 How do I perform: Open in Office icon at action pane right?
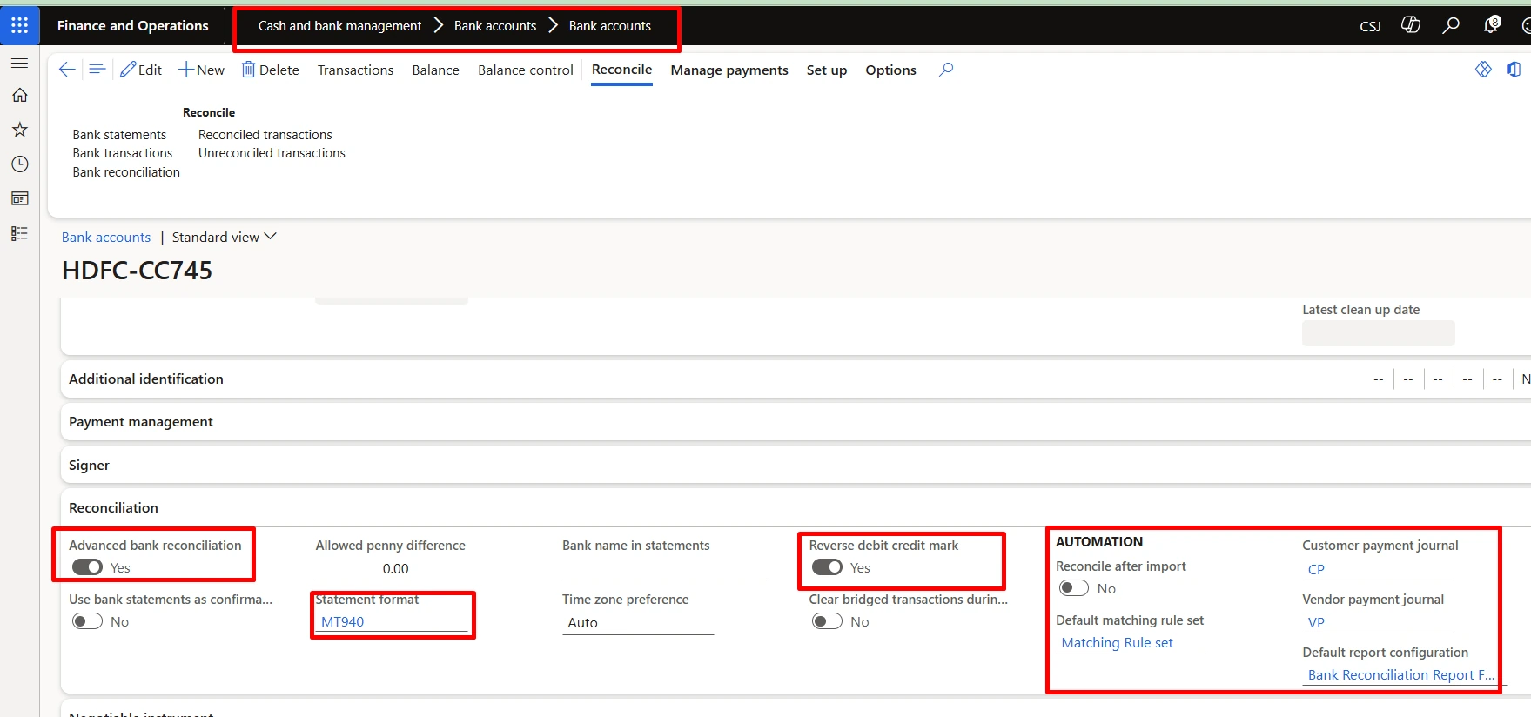pyautogui.click(x=1514, y=69)
